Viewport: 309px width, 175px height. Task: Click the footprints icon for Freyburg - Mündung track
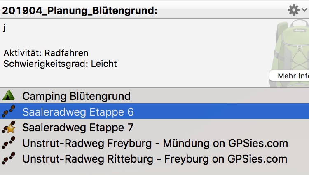(x=9, y=143)
